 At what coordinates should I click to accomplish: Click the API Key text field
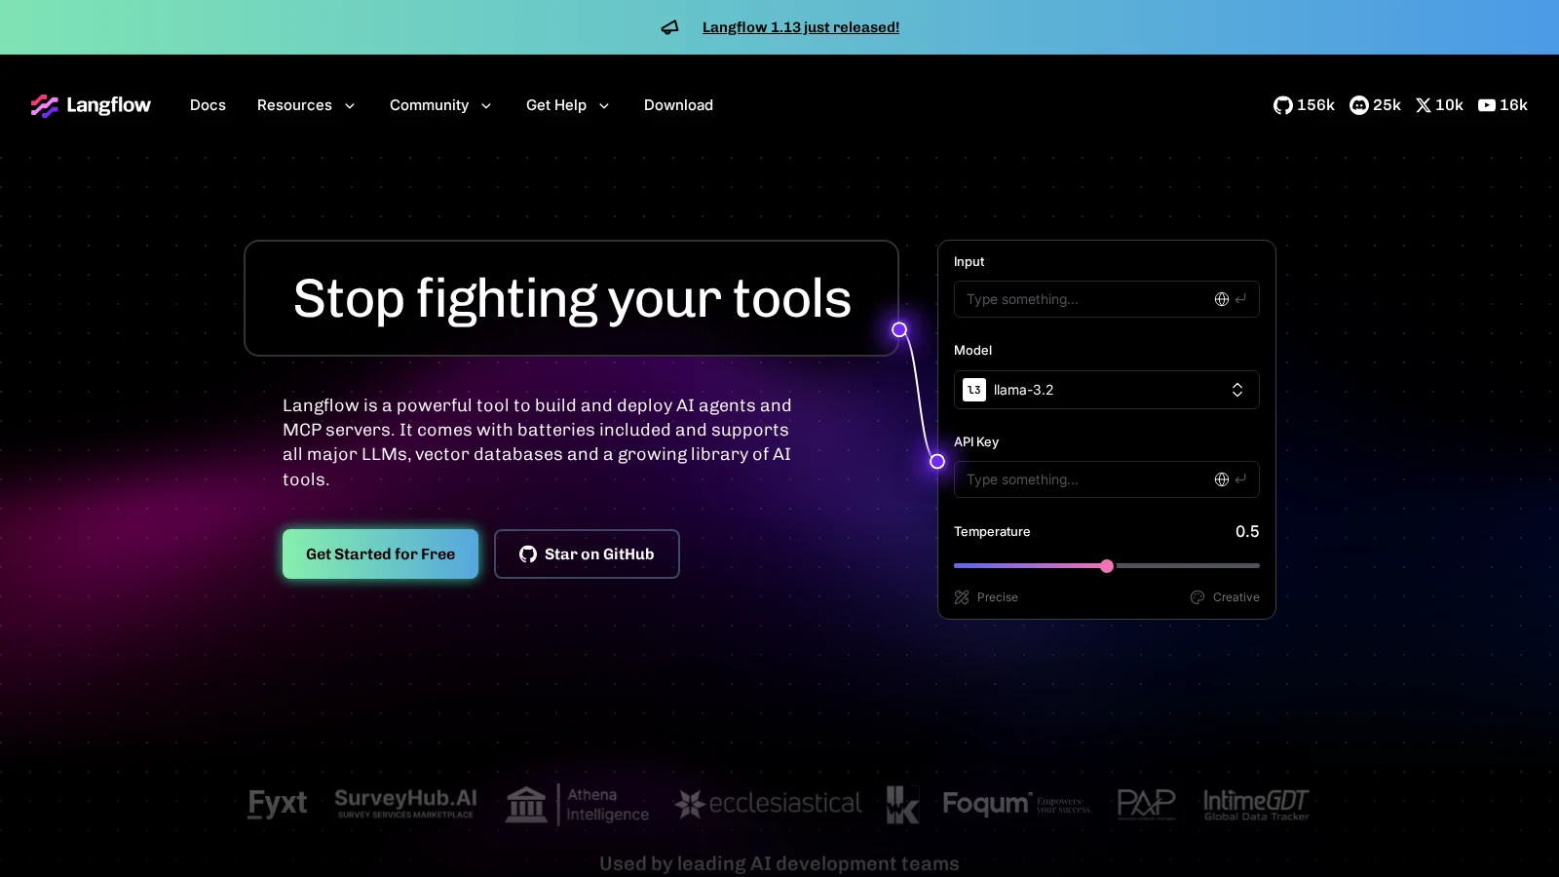coord(1107,479)
